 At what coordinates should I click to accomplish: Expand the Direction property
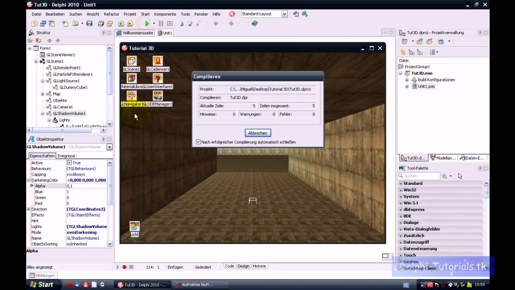click(x=29, y=209)
